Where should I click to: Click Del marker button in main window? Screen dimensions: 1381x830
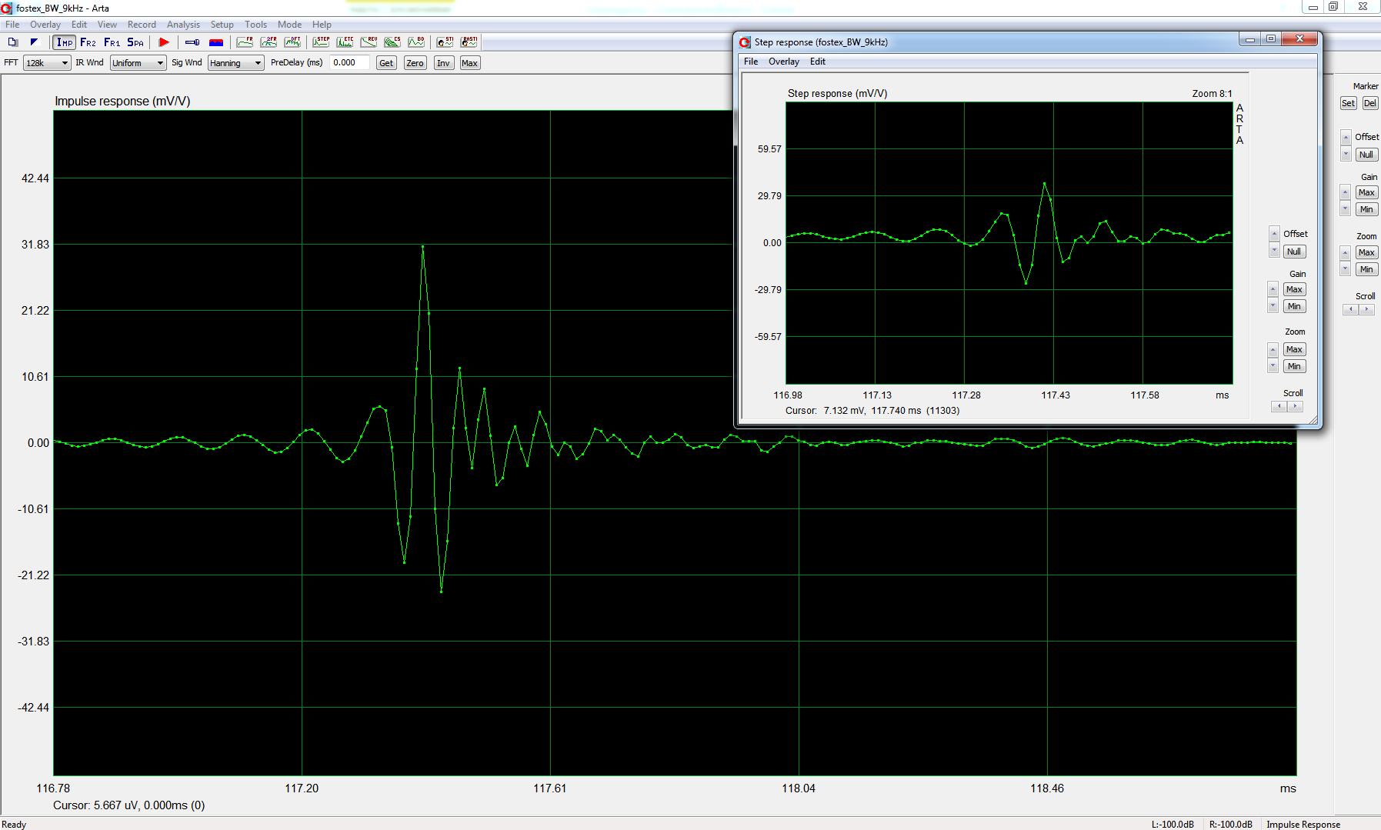click(1369, 103)
